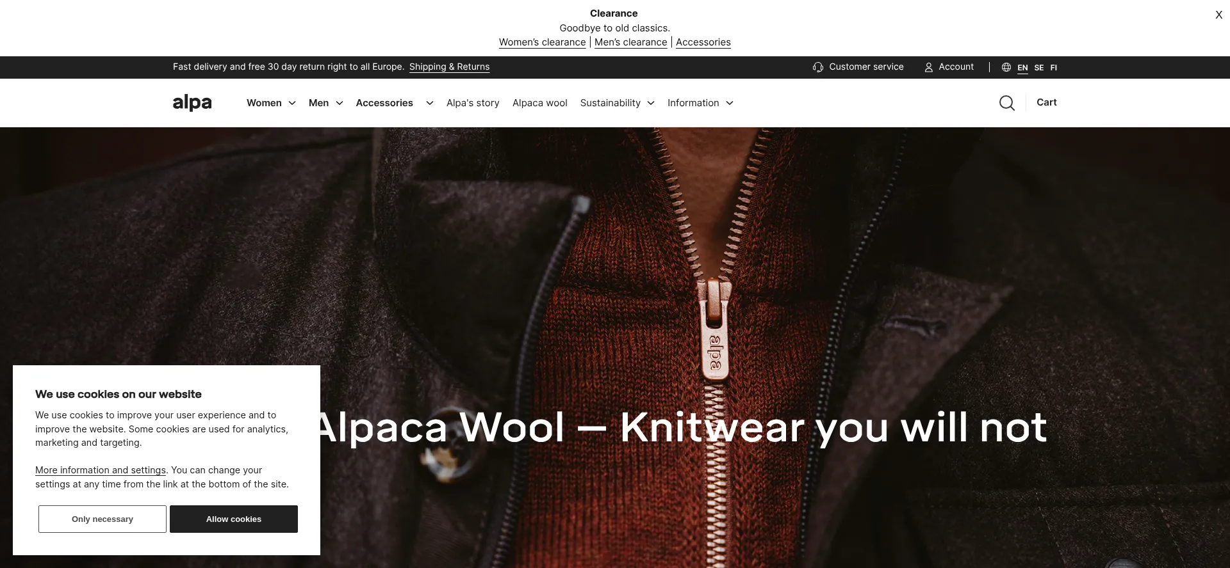The height and width of the screenshot is (568, 1230).
Task: Go to Alpaca wool page
Action: 539,103
